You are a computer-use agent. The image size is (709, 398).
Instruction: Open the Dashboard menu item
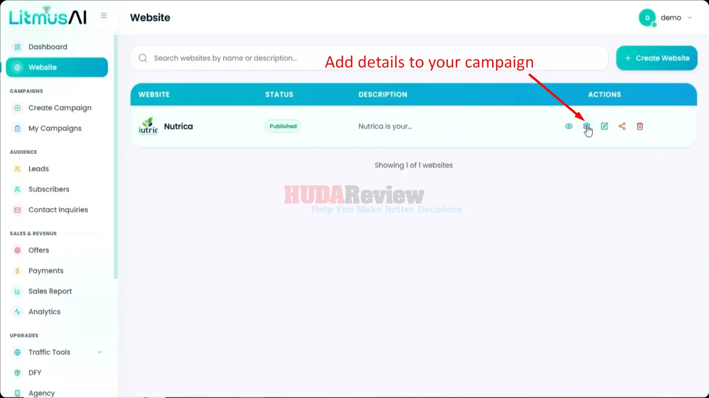57,47
